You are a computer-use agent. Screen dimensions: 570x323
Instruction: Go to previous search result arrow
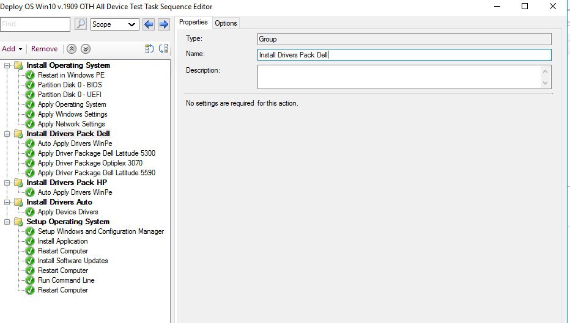click(x=149, y=24)
